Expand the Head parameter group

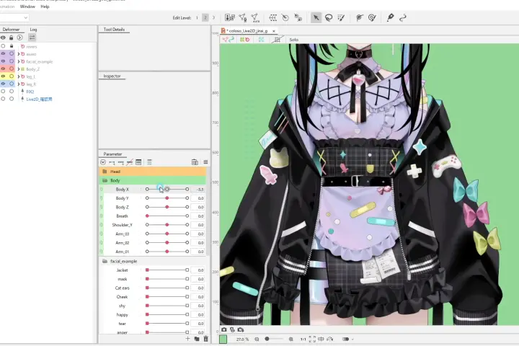[105, 172]
